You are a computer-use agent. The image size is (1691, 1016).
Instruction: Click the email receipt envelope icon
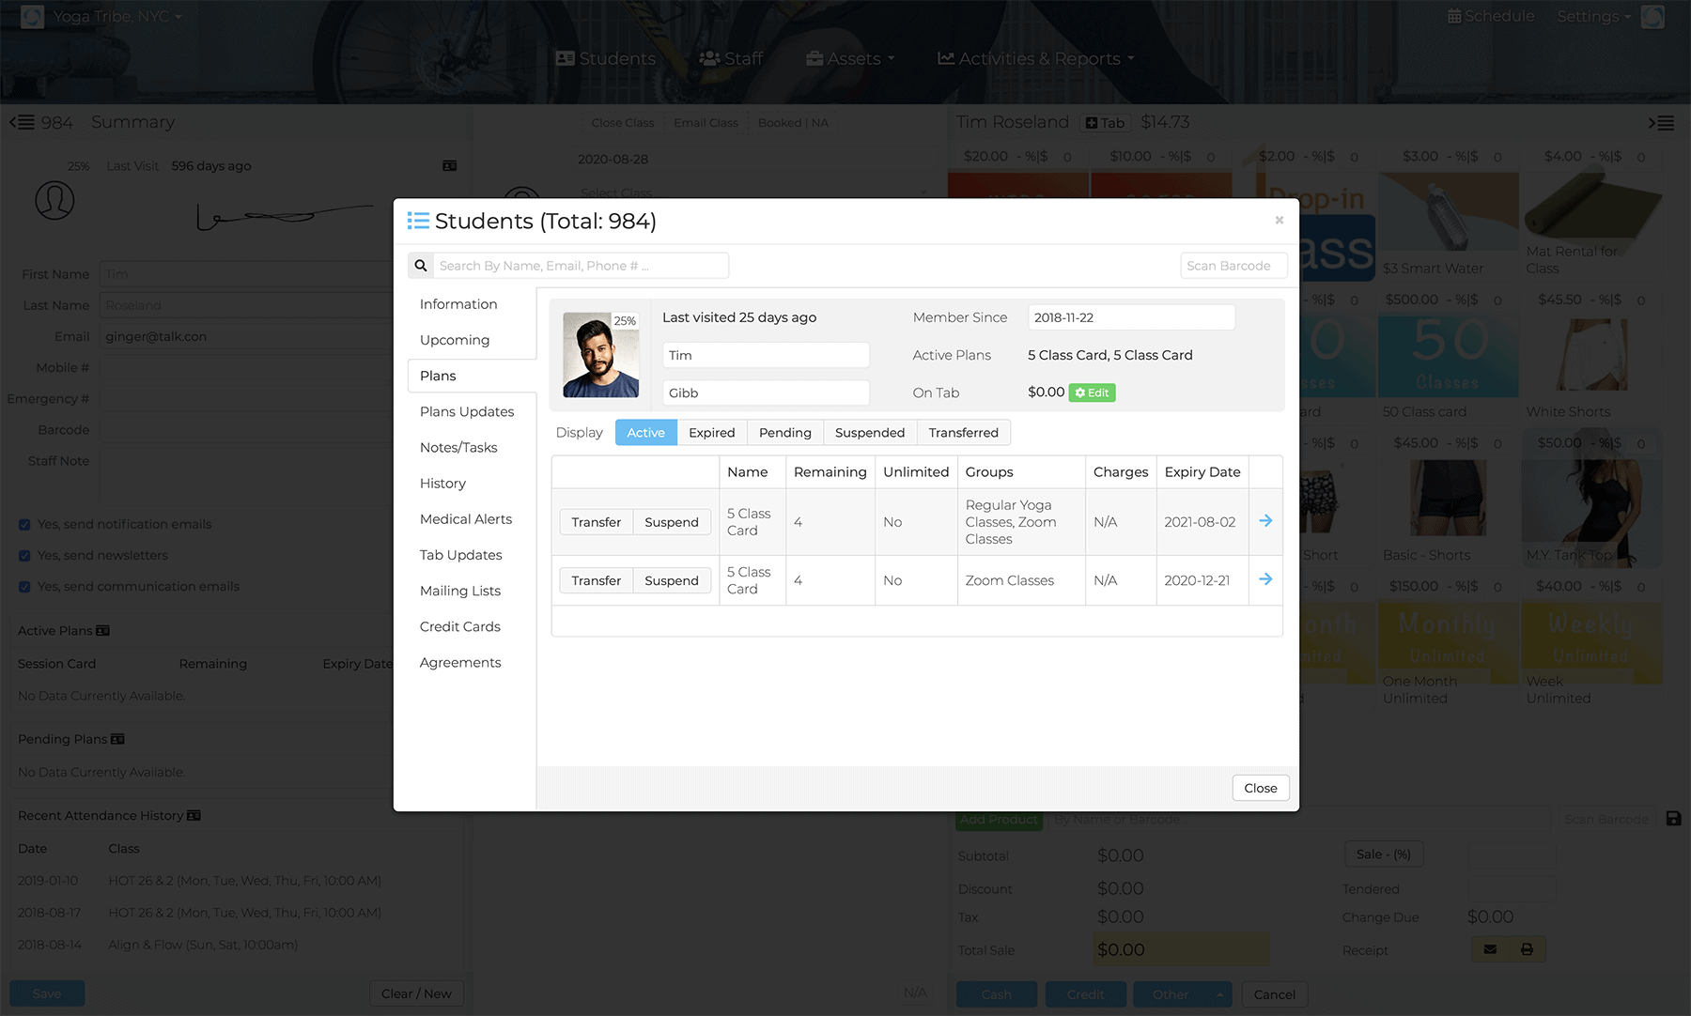(1490, 949)
